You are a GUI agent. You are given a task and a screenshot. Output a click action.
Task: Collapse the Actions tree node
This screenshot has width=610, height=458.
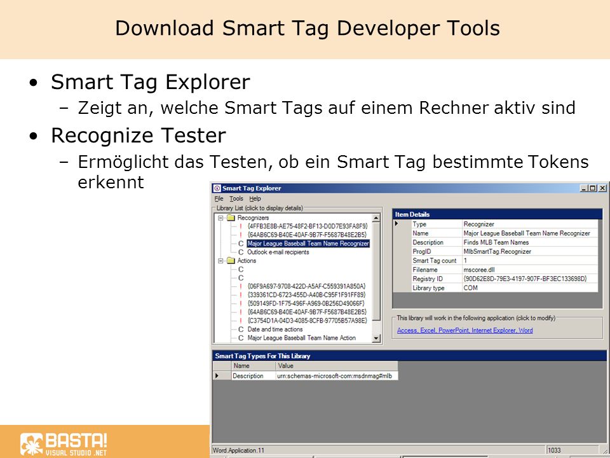(220, 261)
